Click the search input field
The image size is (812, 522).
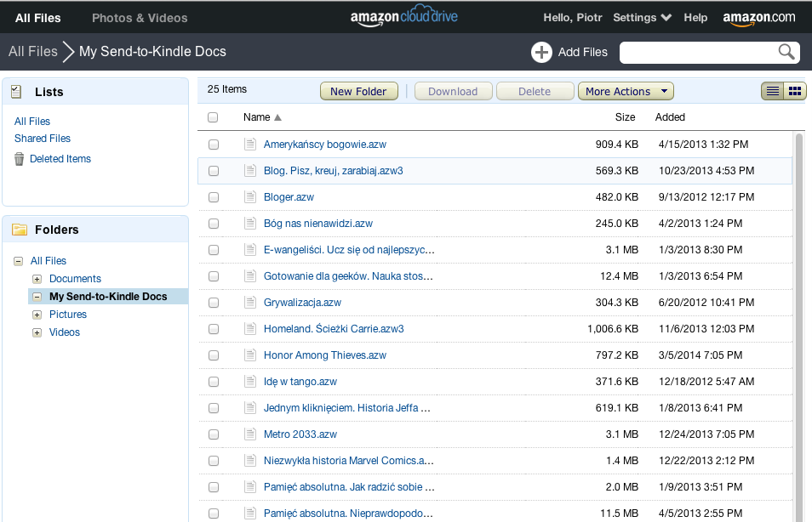pyautogui.click(x=699, y=52)
